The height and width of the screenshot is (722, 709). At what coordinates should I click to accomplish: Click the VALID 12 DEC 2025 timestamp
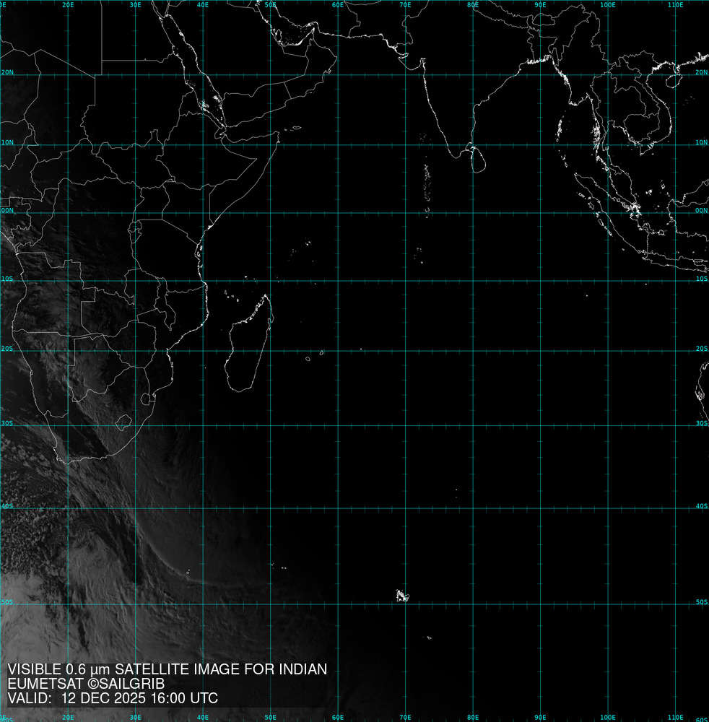point(113,698)
